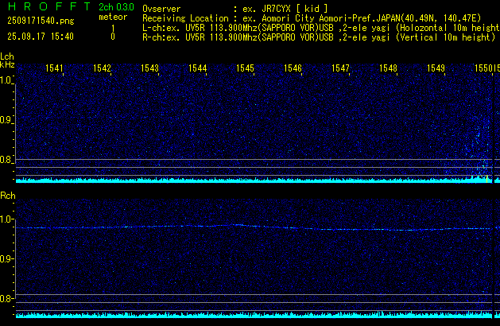The image size is (500, 326).
Task: Click the R-ch meteor count "0"
Action: [x=113, y=37]
